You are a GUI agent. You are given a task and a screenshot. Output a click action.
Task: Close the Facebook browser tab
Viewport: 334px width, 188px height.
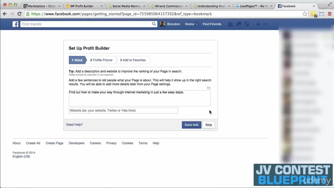pos(314,6)
